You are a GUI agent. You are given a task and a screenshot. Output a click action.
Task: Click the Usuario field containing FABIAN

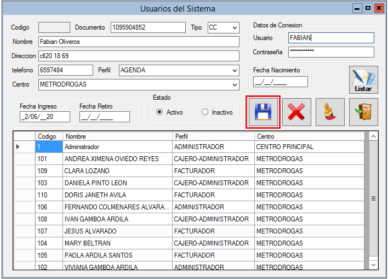pyautogui.click(x=330, y=38)
